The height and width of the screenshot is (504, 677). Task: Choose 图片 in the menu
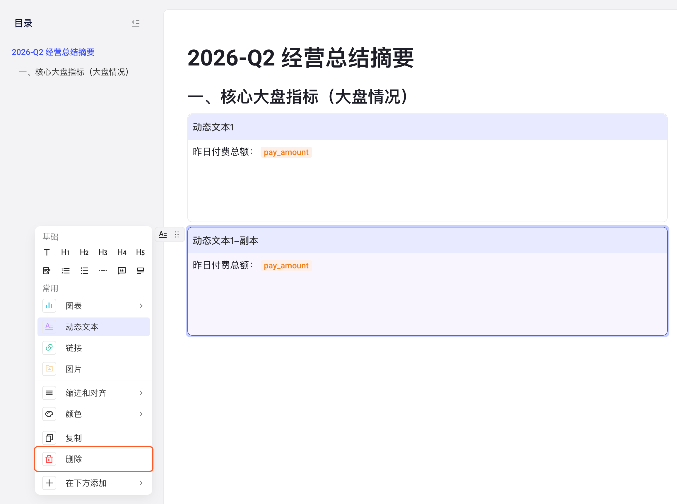coord(93,369)
